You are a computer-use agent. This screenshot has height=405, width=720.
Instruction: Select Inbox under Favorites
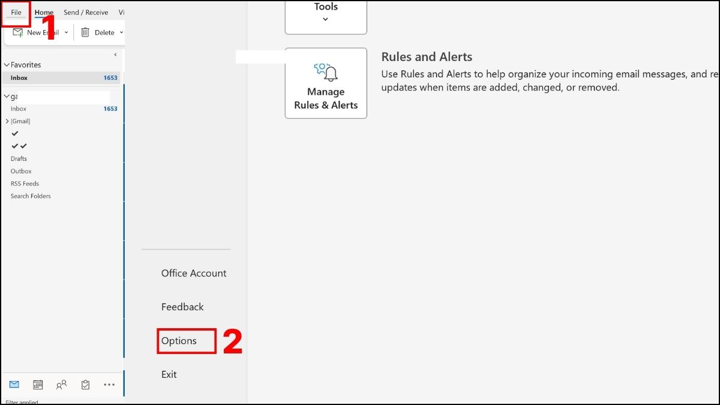point(61,78)
